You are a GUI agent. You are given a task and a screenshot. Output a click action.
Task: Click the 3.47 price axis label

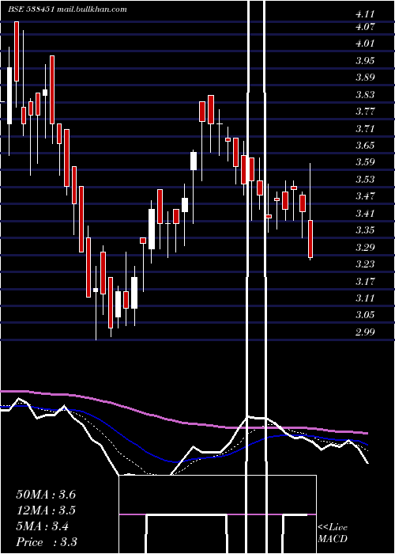tap(365, 196)
